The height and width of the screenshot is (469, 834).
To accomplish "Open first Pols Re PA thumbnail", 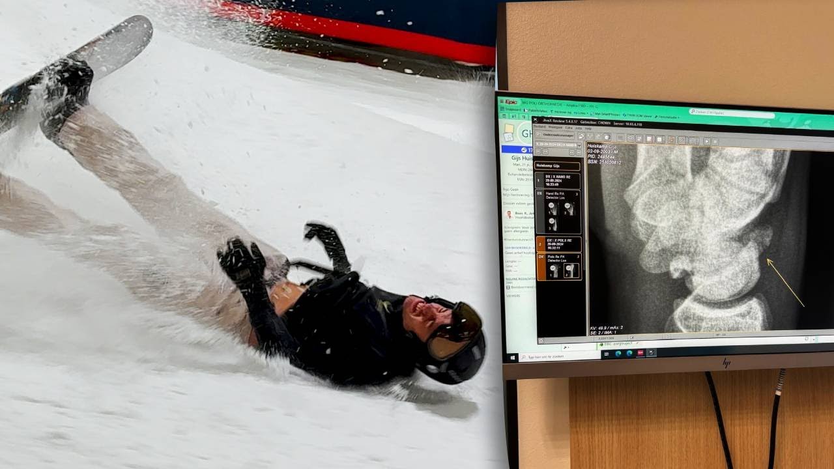I will tap(554, 270).
